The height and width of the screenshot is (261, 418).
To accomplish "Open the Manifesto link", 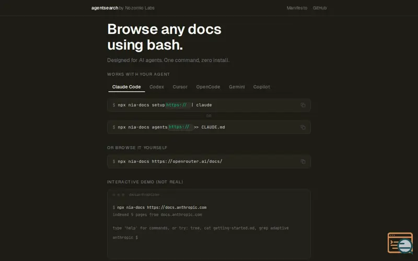I will tap(297, 8).
